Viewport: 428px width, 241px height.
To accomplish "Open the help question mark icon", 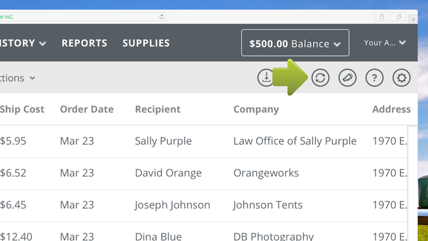I will click(x=374, y=78).
